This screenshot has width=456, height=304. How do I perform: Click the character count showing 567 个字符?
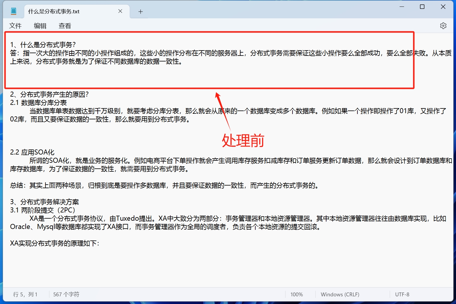(x=66, y=294)
